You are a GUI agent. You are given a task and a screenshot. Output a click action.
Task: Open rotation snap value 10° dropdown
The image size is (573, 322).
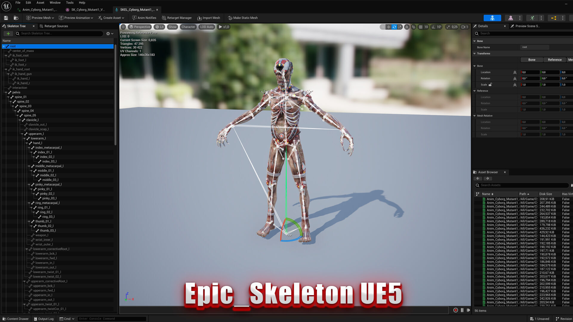point(439,27)
